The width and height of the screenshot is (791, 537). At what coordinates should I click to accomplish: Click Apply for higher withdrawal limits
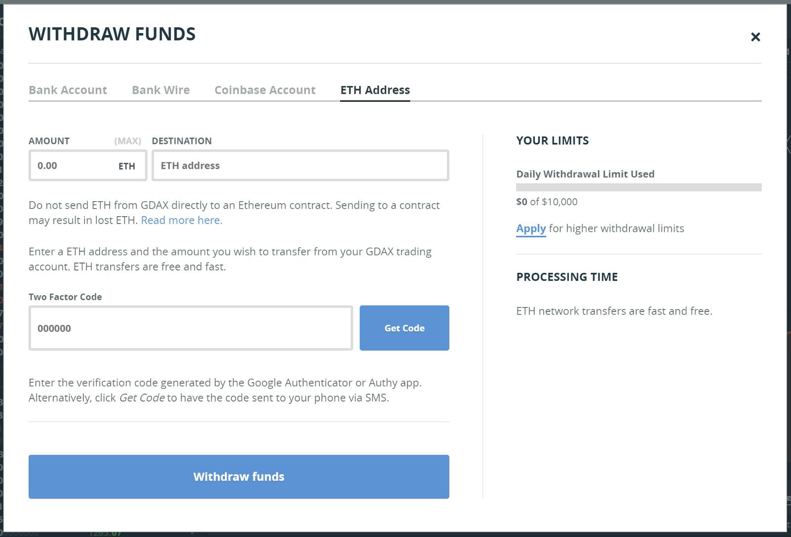(x=531, y=228)
